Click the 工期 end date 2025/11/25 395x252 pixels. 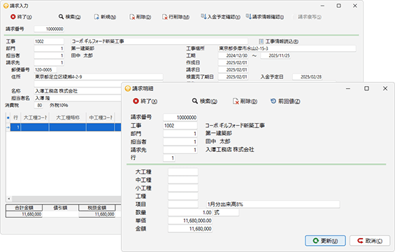point(275,55)
